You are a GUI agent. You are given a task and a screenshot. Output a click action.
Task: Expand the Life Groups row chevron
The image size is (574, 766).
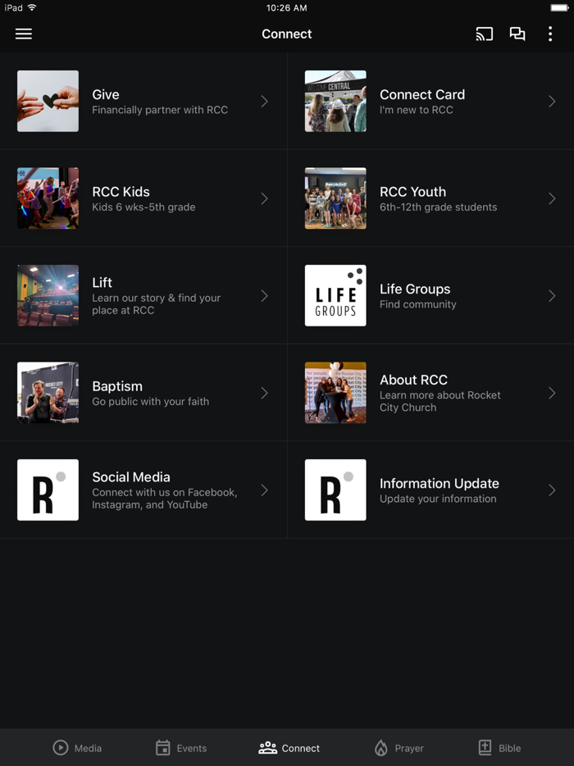[x=552, y=295]
